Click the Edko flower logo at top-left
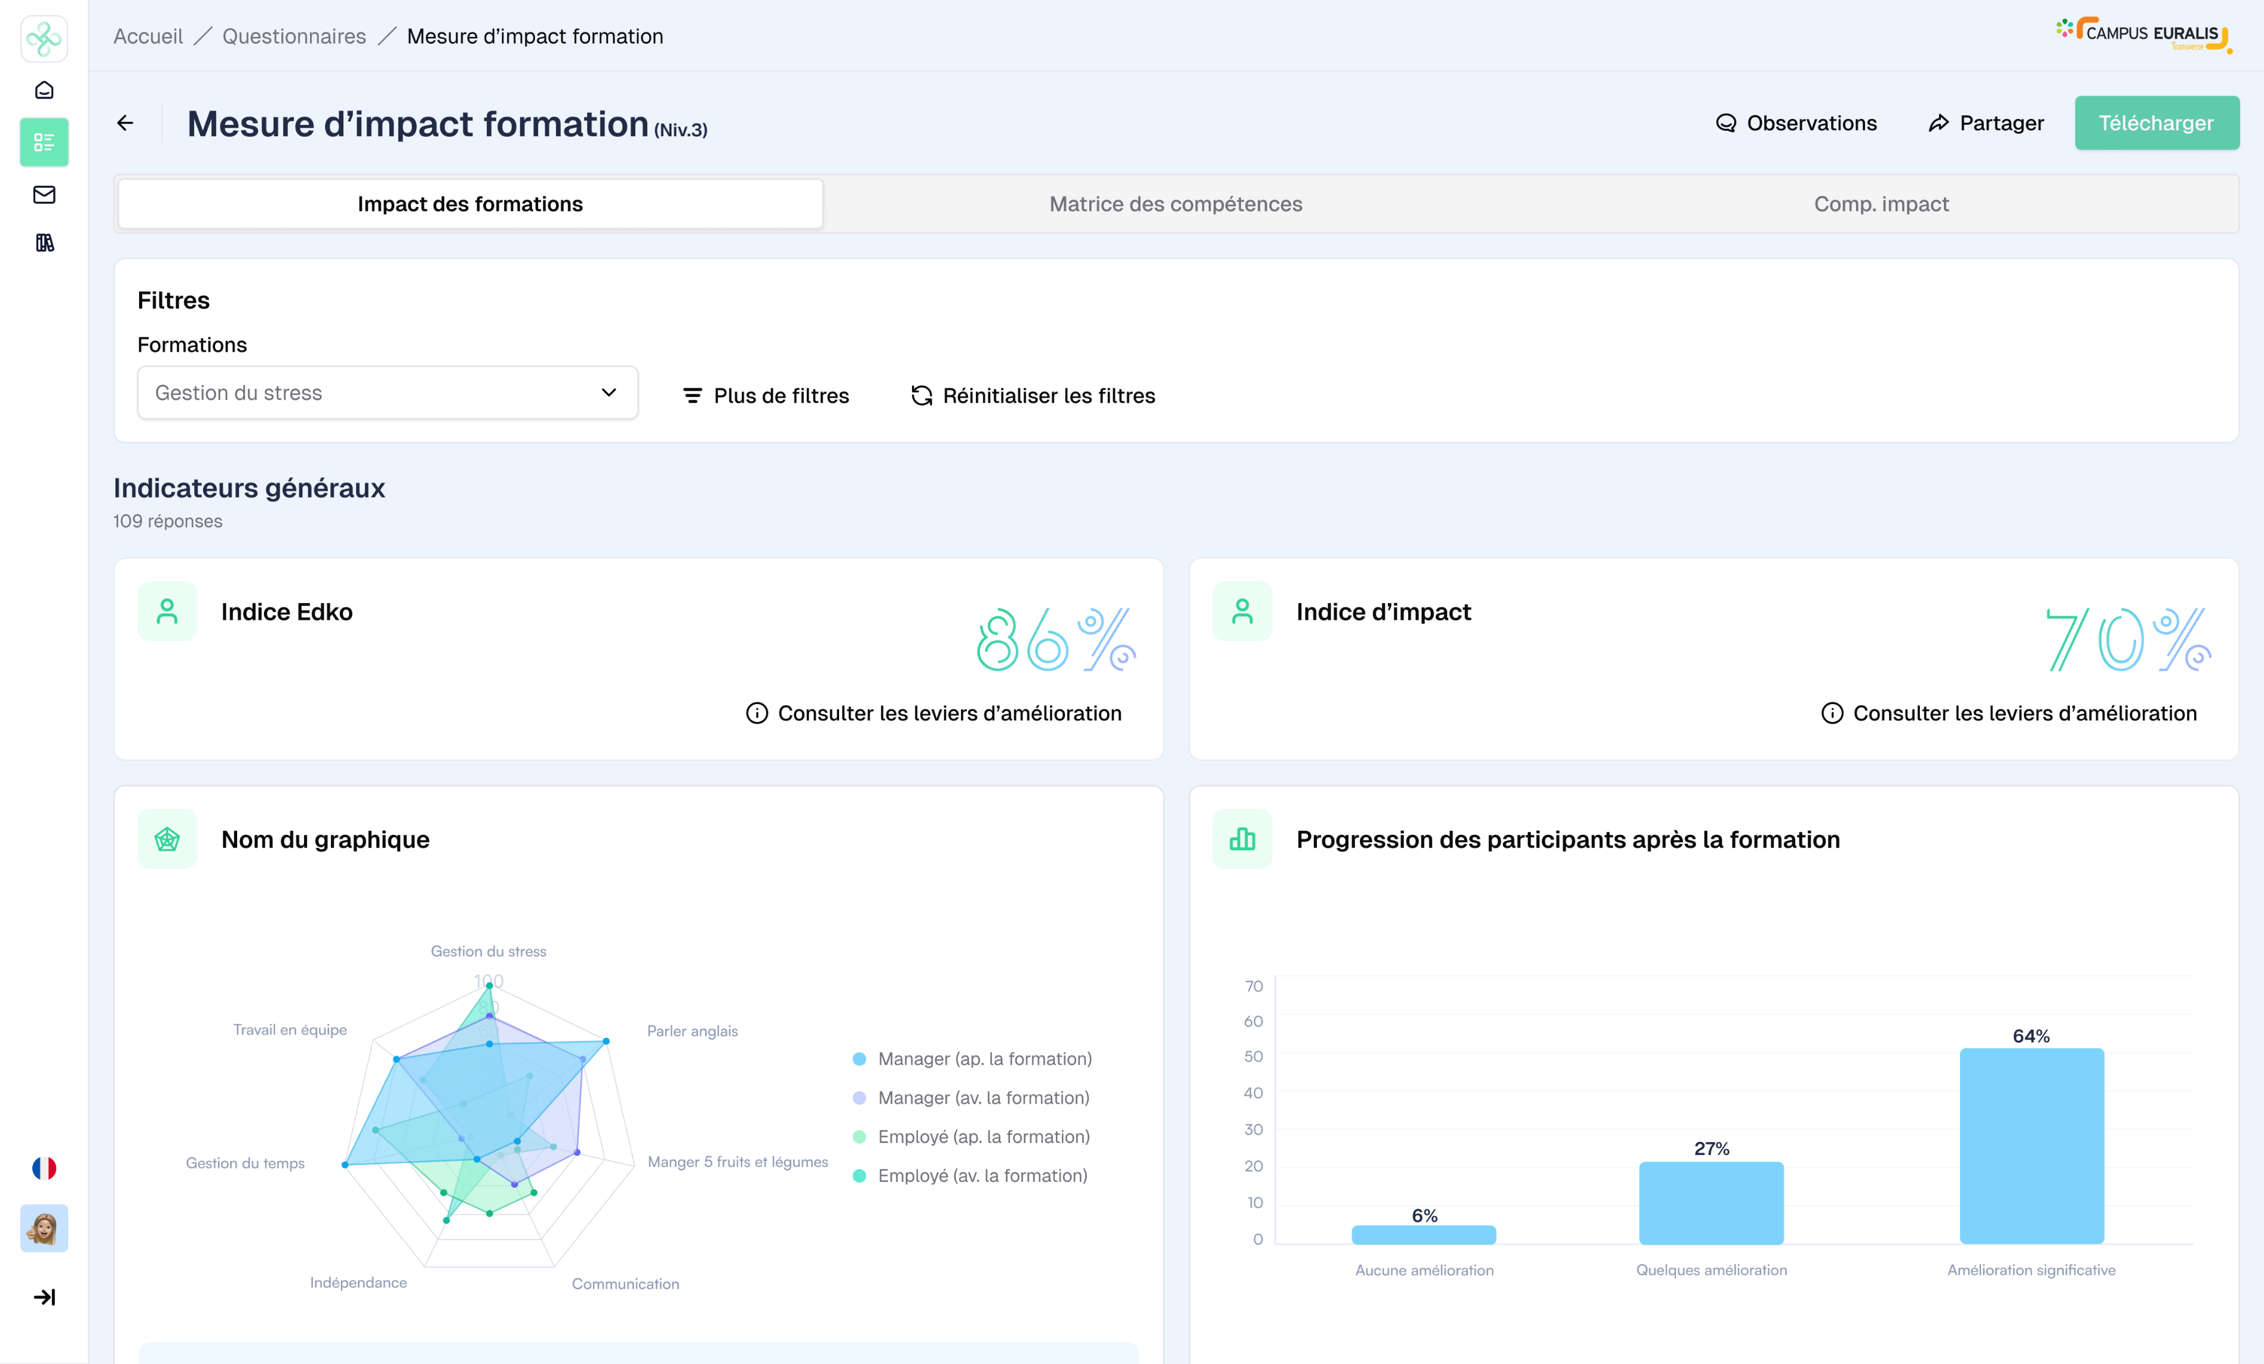Screen dimensions: 2264x1364 point(44,39)
